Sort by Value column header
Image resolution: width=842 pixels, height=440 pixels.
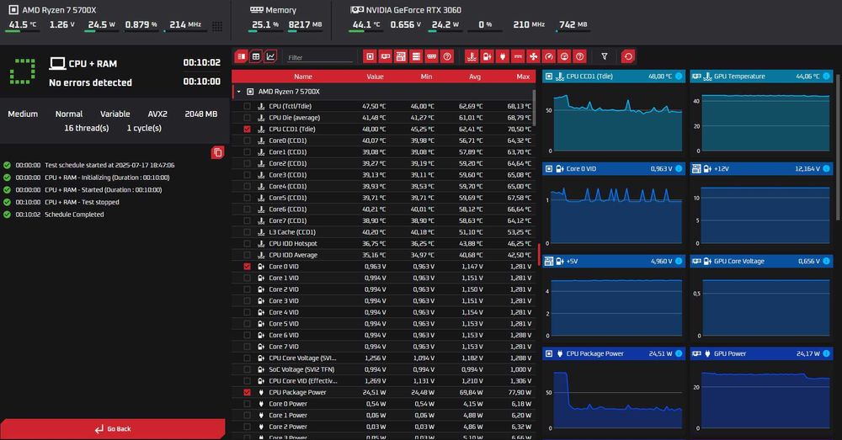coord(375,77)
